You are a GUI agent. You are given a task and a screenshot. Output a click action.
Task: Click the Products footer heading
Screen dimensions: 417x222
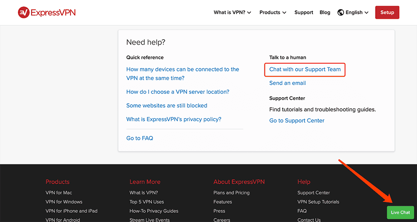pyautogui.click(x=58, y=182)
